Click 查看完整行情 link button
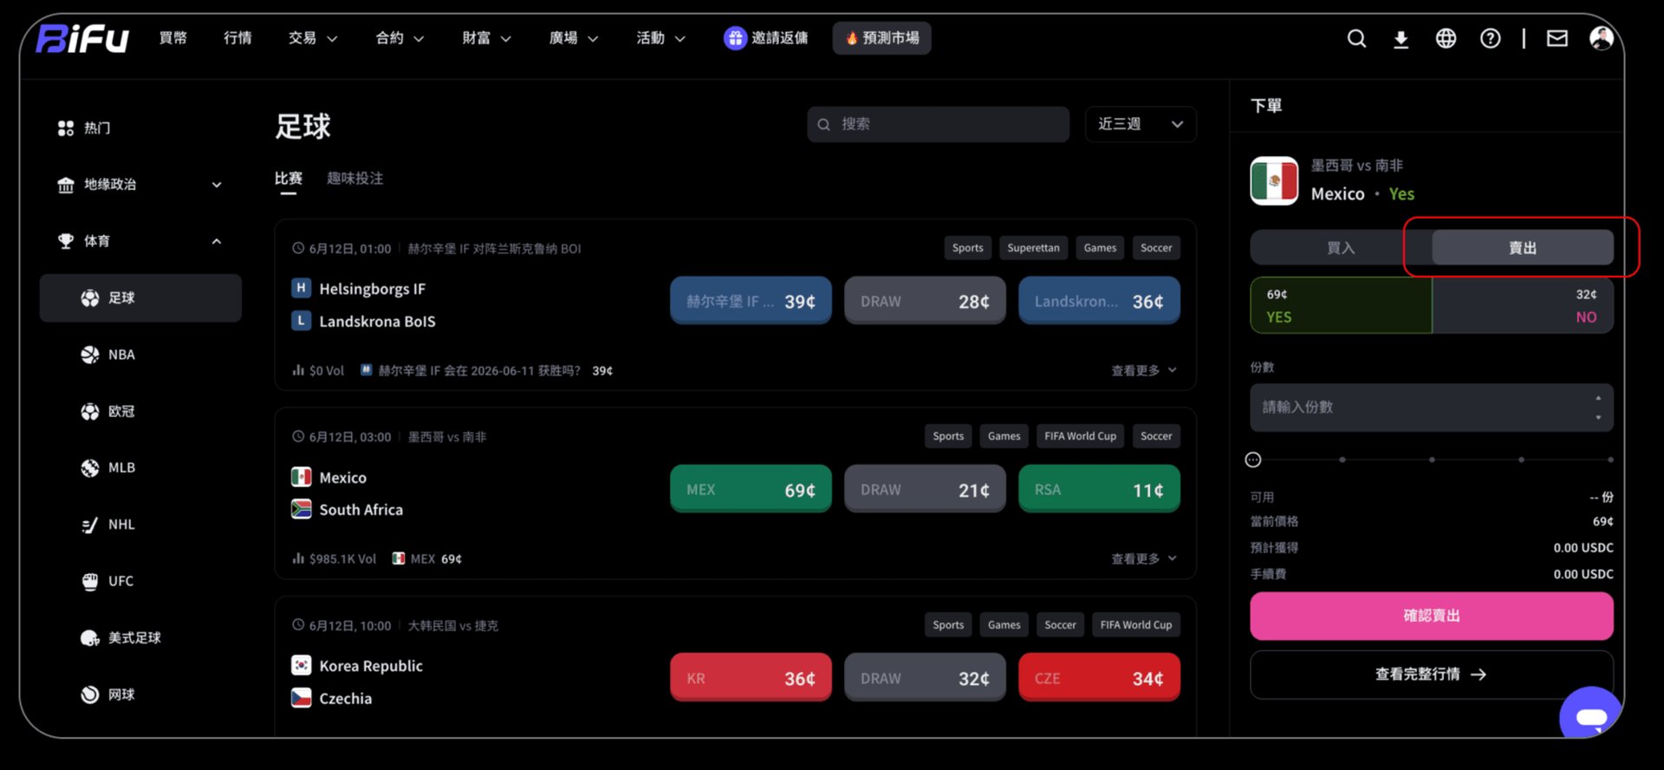 1432,675
